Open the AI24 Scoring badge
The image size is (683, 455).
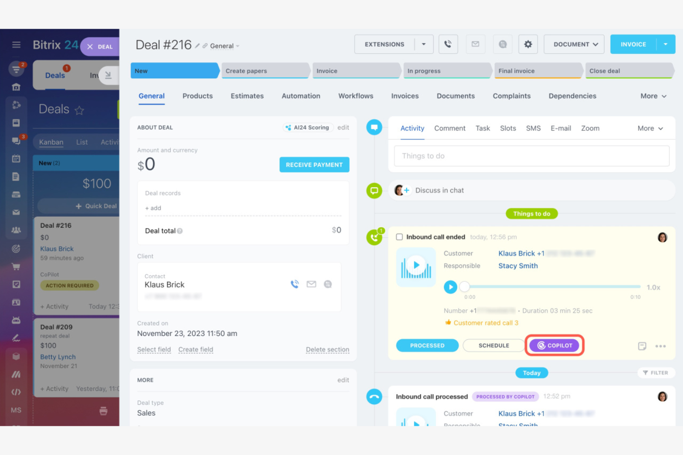point(308,127)
